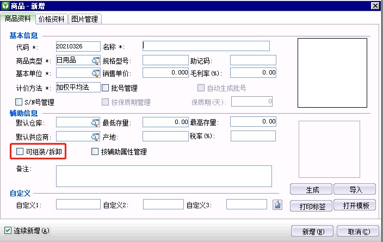Check the S/N号管理 option
Screen dimensions: 383x242
pyautogui.click(x=20, y=102)
